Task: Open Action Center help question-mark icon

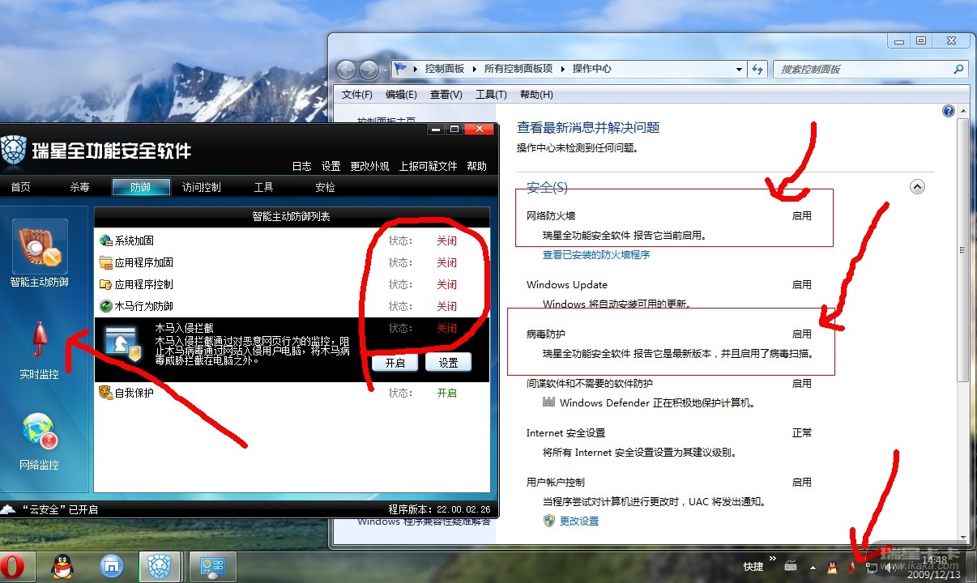Action: 949,111
